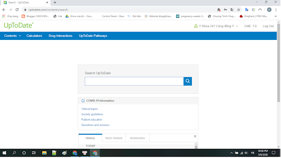Switch to the Bookmarks tab

pyautogui.click(x=137, y=138)
